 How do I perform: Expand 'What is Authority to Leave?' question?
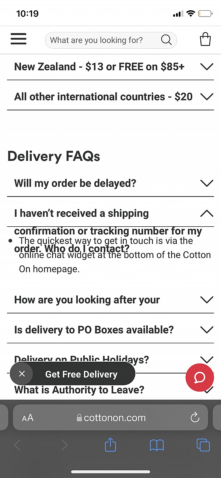[x=79, y=390]
